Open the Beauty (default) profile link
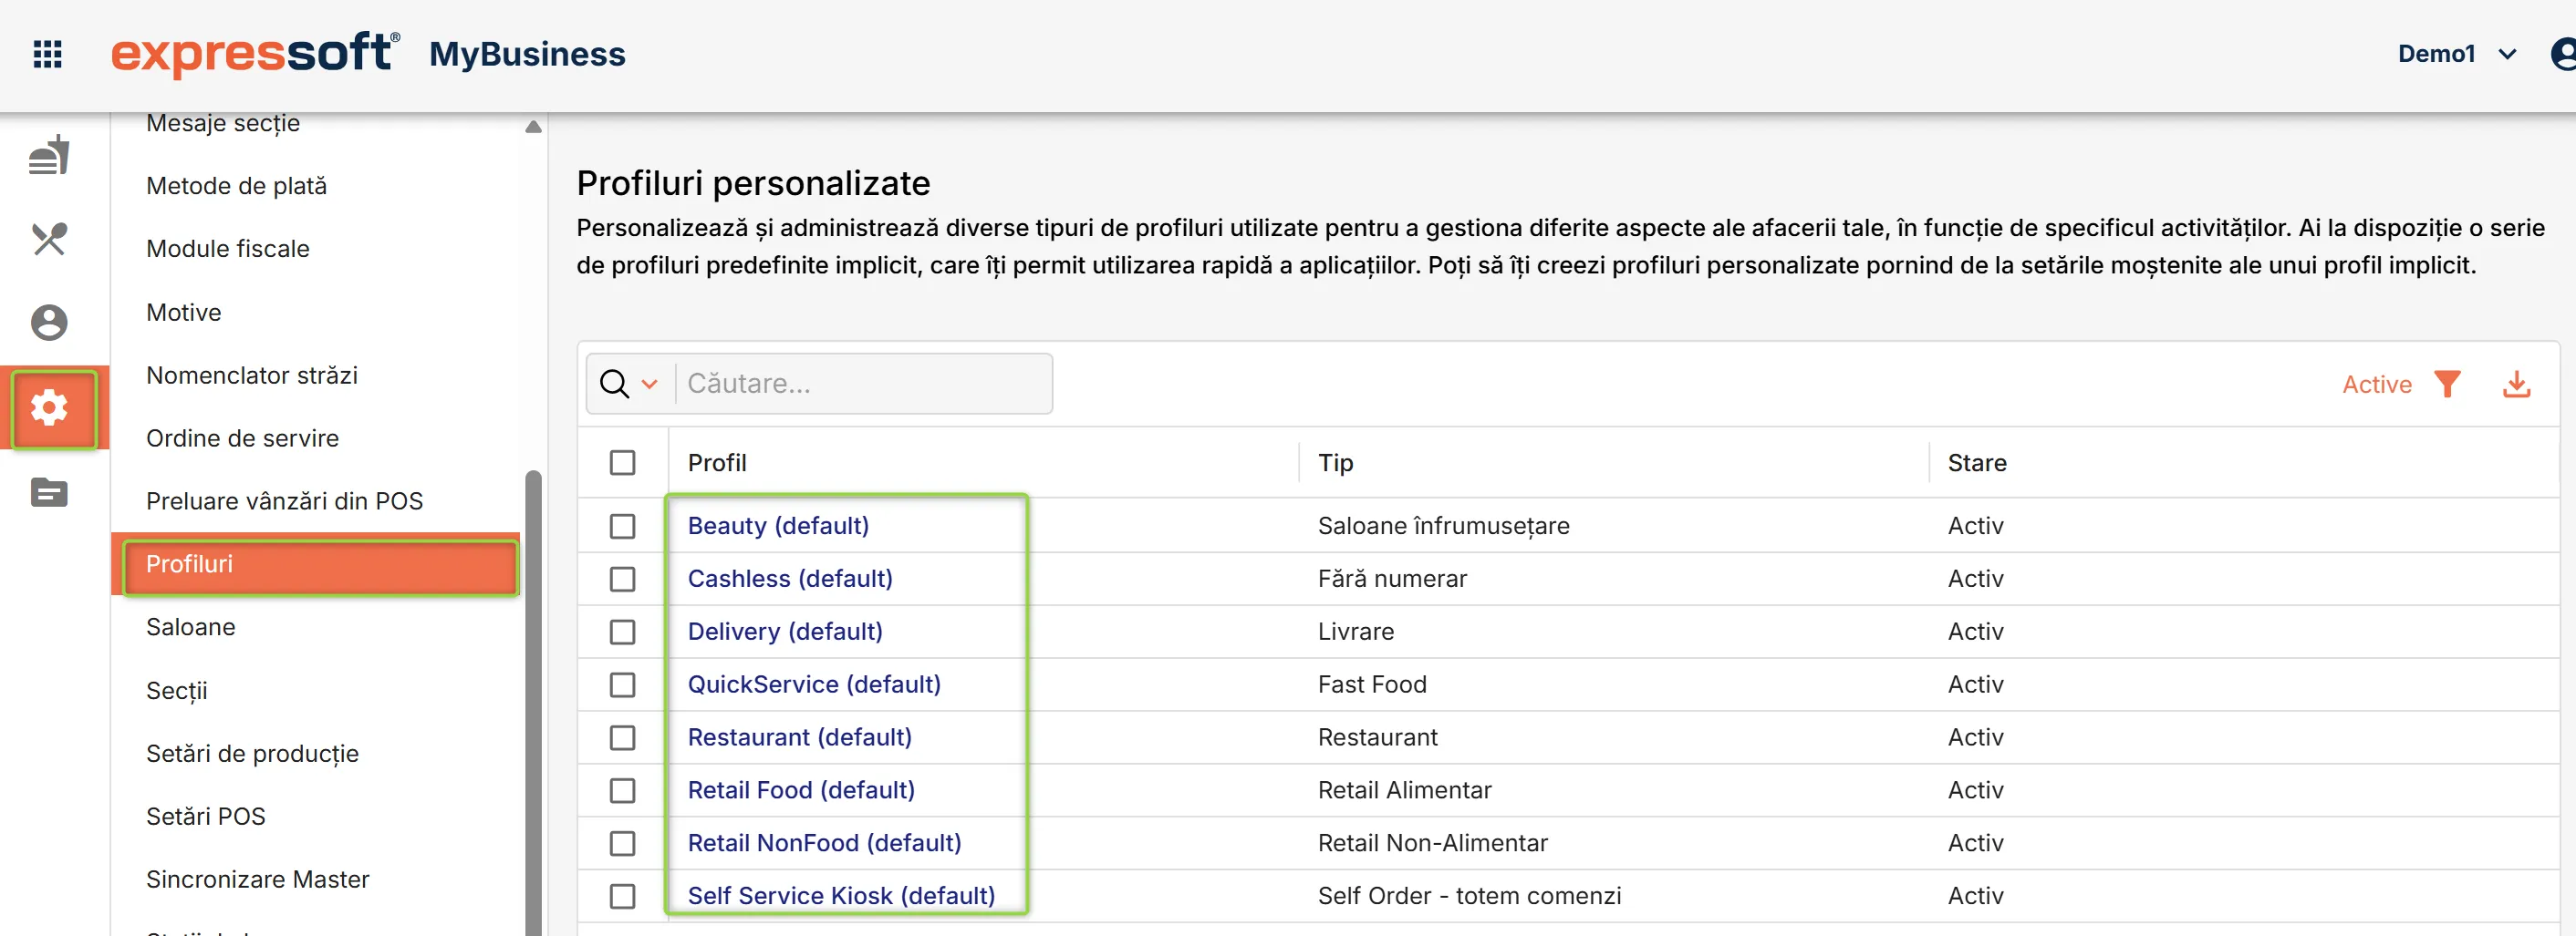Image resolution: width=2576 pixels, height=936 pixels. 778,527
